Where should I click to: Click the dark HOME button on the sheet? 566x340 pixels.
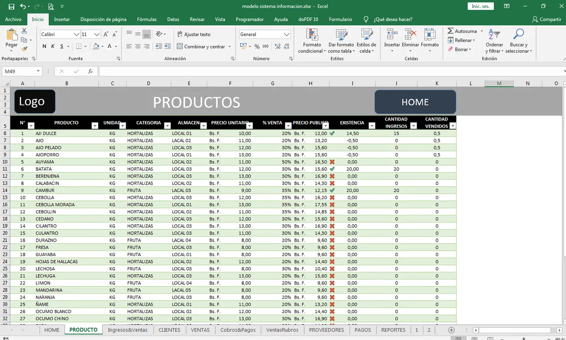415,102
